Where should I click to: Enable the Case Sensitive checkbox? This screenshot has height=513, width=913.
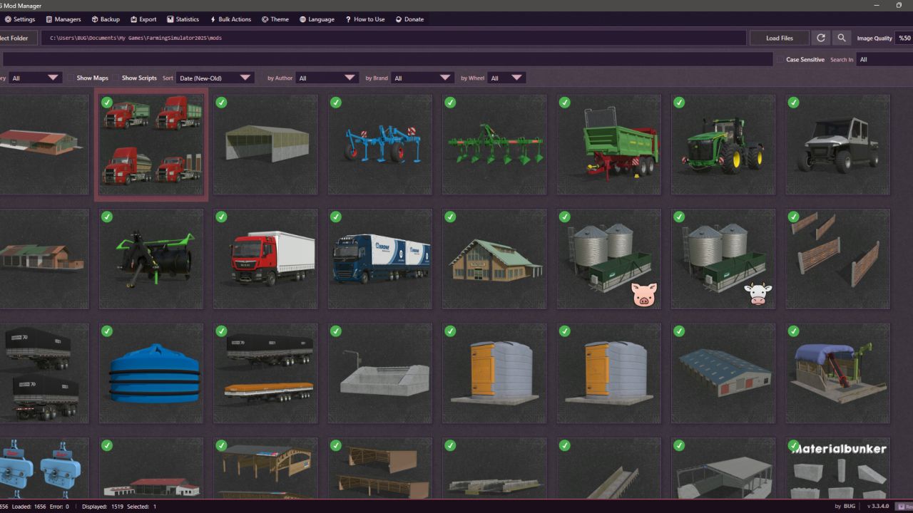780,60
